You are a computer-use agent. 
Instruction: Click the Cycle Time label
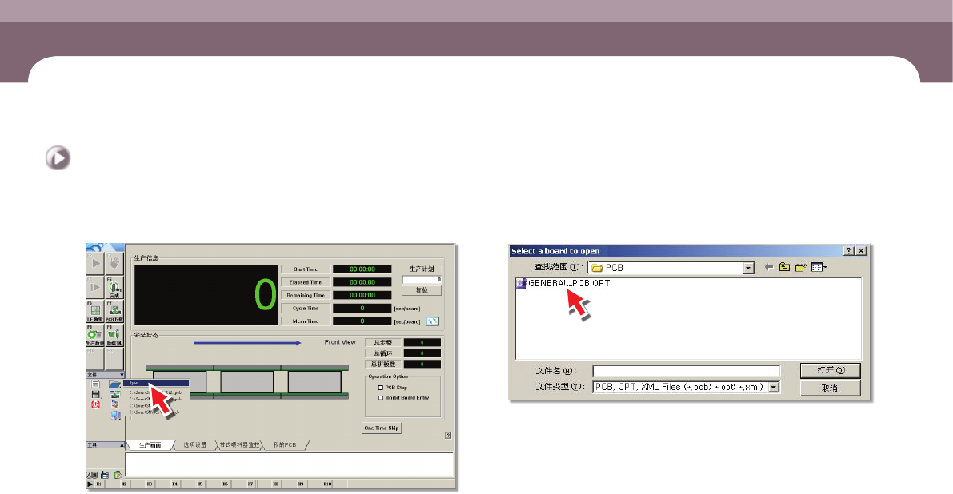[305, 309]
